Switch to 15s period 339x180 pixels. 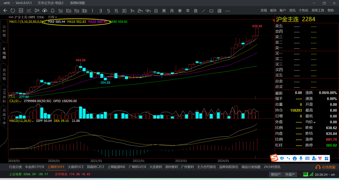click(x=77, y=11)
